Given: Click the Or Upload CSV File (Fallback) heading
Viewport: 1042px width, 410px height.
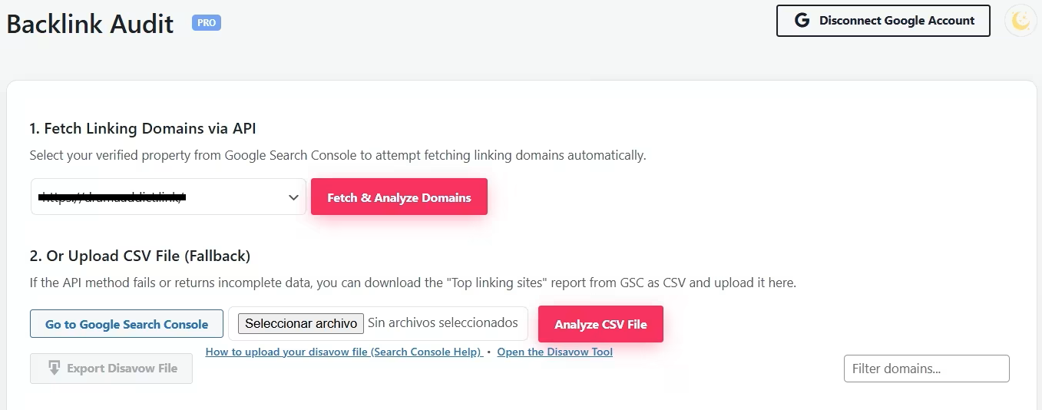Looking at the screenshot, I should (x=140, y=256).
